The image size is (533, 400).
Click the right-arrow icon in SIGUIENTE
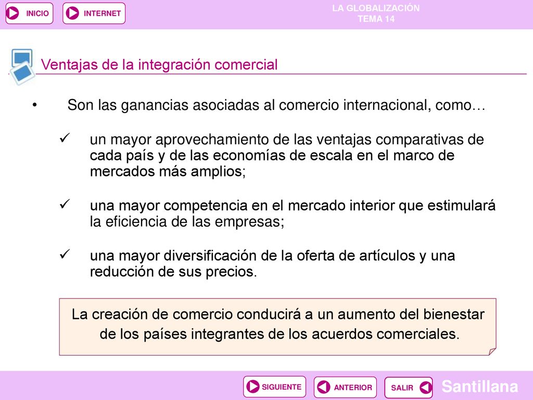click(x=253, y=387)
